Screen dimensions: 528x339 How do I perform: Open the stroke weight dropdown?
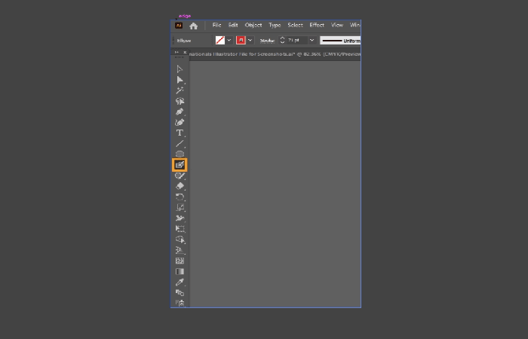tap(312, 41)
